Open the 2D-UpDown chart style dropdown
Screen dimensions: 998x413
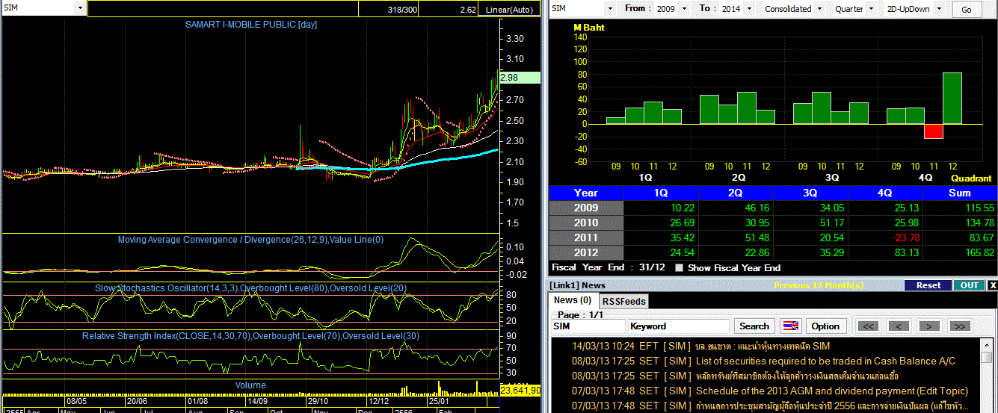(939, 9)
